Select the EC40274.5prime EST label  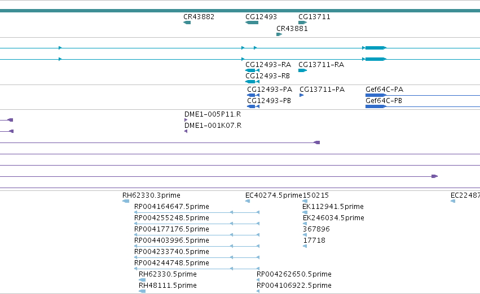[274, 195]
